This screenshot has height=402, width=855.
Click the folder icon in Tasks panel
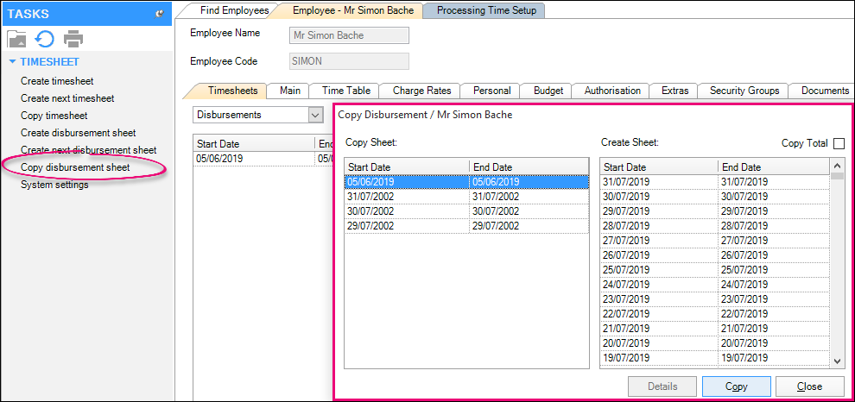point(17,39)
